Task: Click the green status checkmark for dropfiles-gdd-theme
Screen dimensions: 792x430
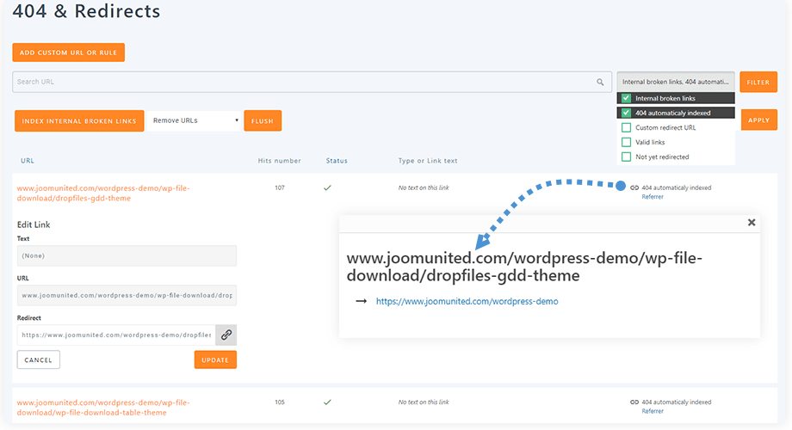Action: (327, 187)
